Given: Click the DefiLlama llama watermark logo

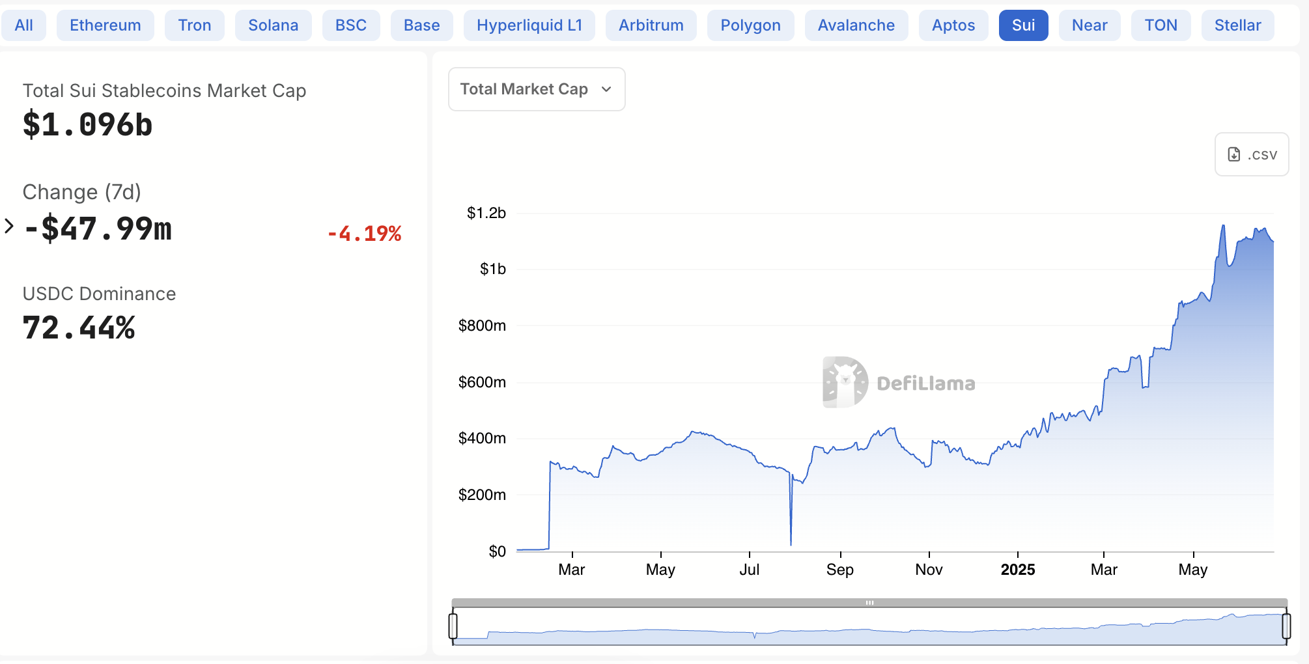Looking at the screenshot, I should tap(843, 382).
